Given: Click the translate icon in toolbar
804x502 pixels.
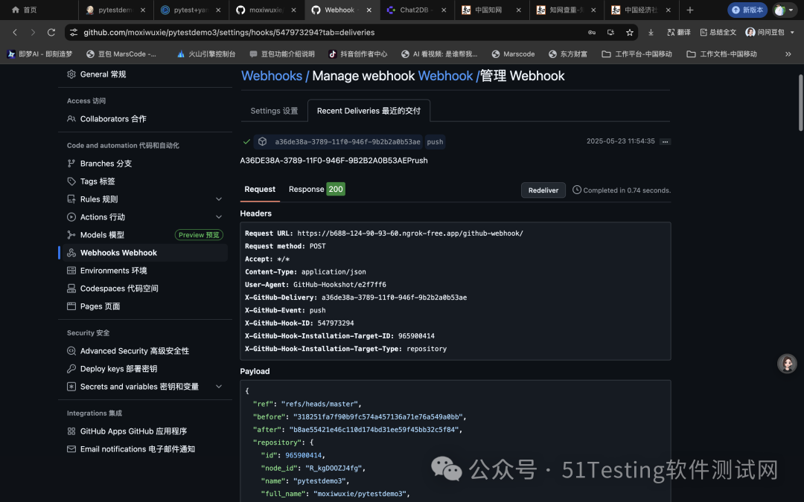Looking at the screenshot, I should pos(671,32).
